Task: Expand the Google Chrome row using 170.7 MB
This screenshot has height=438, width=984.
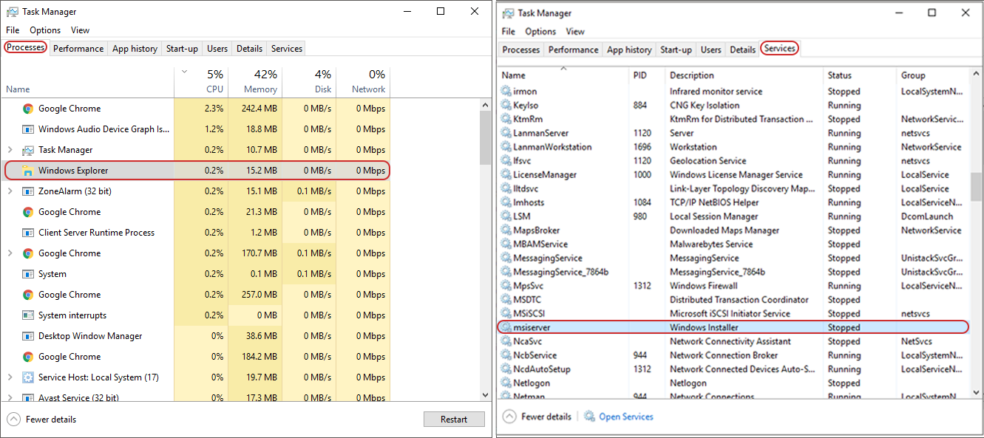Action: 10,253
